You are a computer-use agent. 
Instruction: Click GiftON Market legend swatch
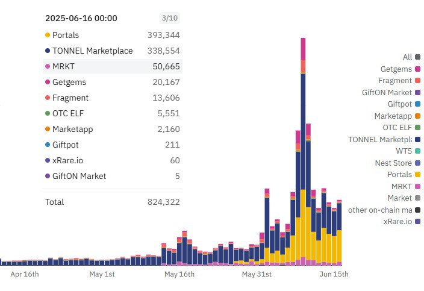417,93
